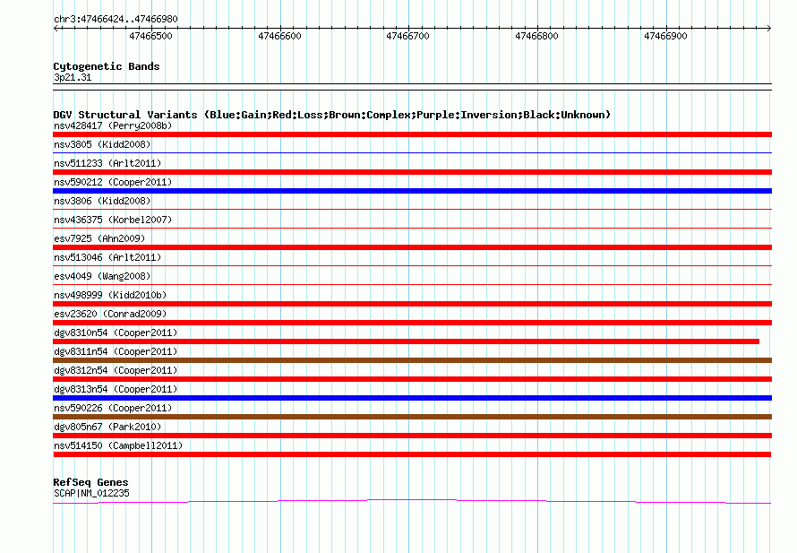797x553 pixels.
Task: Click the dgv8310n54 (Cooper2011) label
Action: 116,333
